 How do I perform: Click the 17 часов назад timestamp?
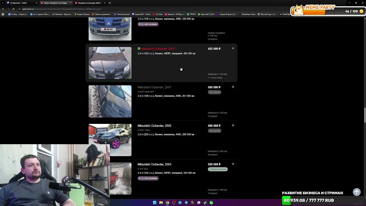[215, 78]
